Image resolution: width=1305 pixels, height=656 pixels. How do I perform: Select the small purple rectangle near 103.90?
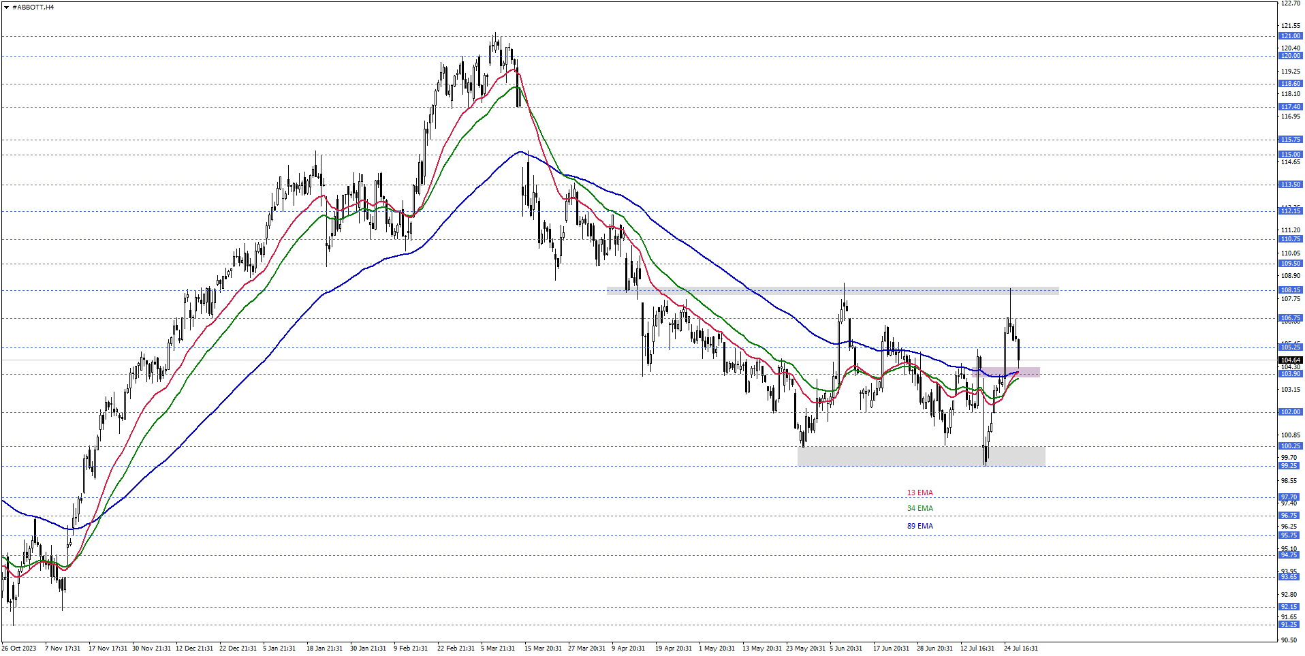coord(1008,372)
